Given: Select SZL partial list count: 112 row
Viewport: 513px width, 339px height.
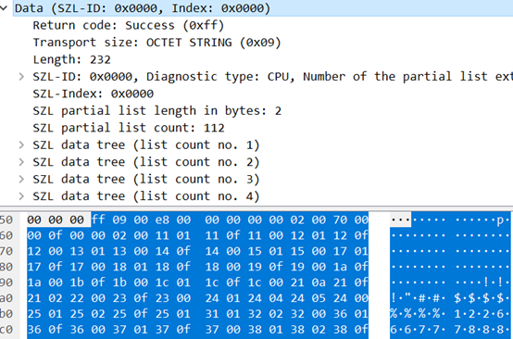Looking at the screenshot, I should 129,128.
